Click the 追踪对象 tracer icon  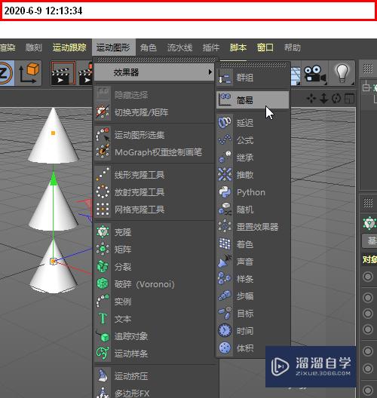(103, 336)
